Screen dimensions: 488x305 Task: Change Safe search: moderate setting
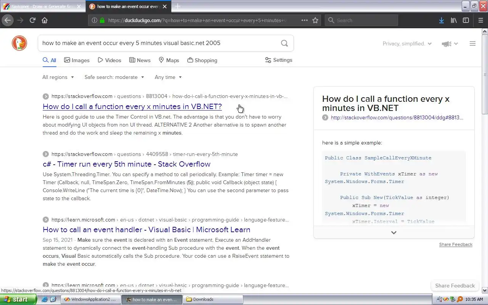114,77
